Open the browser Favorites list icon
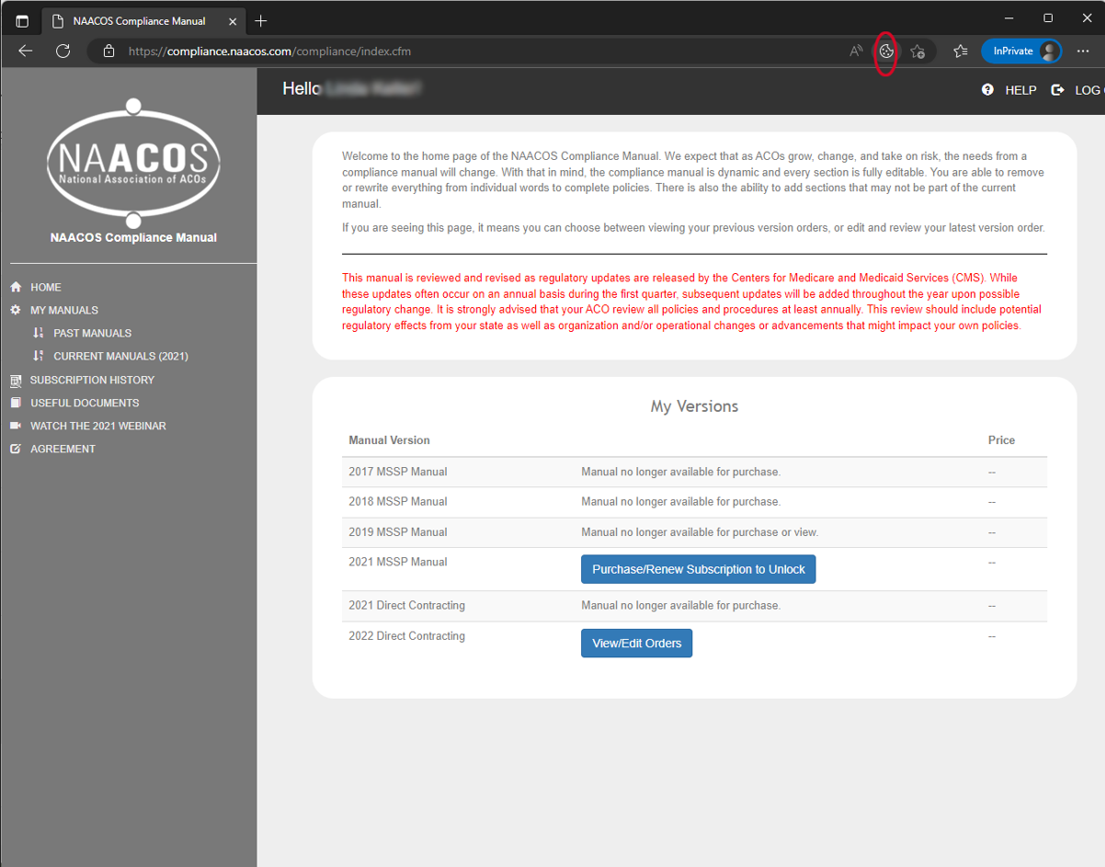This screenshot has width=1105, height=867. click(x=961, y=51)
